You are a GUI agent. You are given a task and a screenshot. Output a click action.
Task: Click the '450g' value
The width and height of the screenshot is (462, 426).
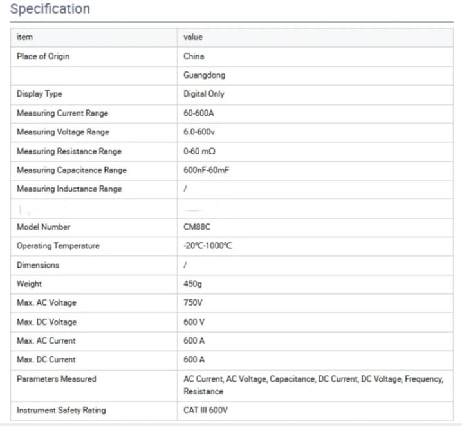tap(192, 284)
